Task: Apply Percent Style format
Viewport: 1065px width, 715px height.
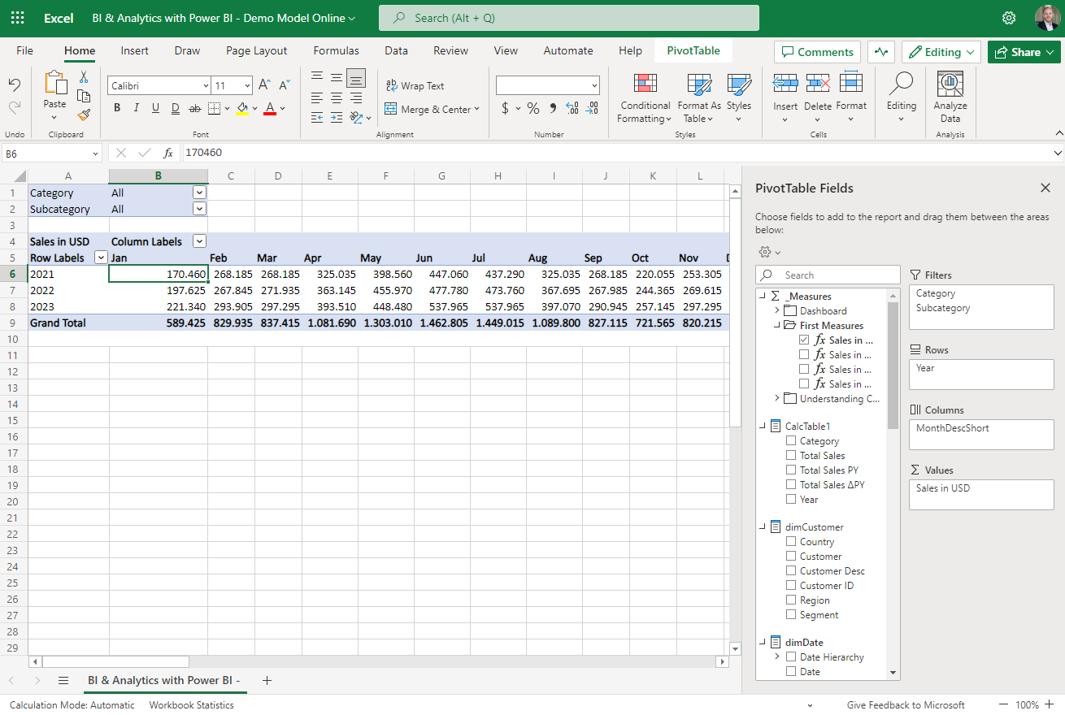Action: (x=533, y=108)
